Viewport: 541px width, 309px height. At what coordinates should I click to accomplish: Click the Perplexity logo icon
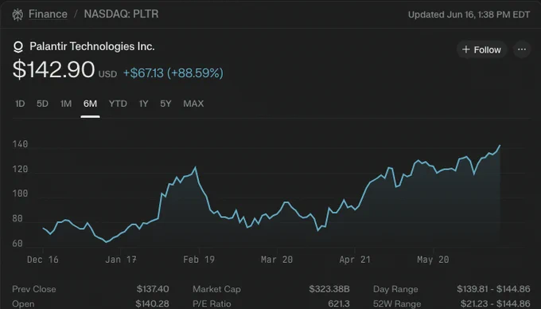tap(18, 14)
